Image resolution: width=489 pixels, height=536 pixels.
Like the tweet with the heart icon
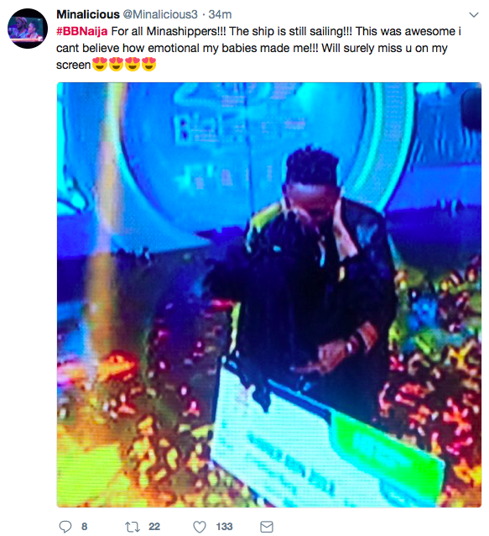click(x=200, y=527)
